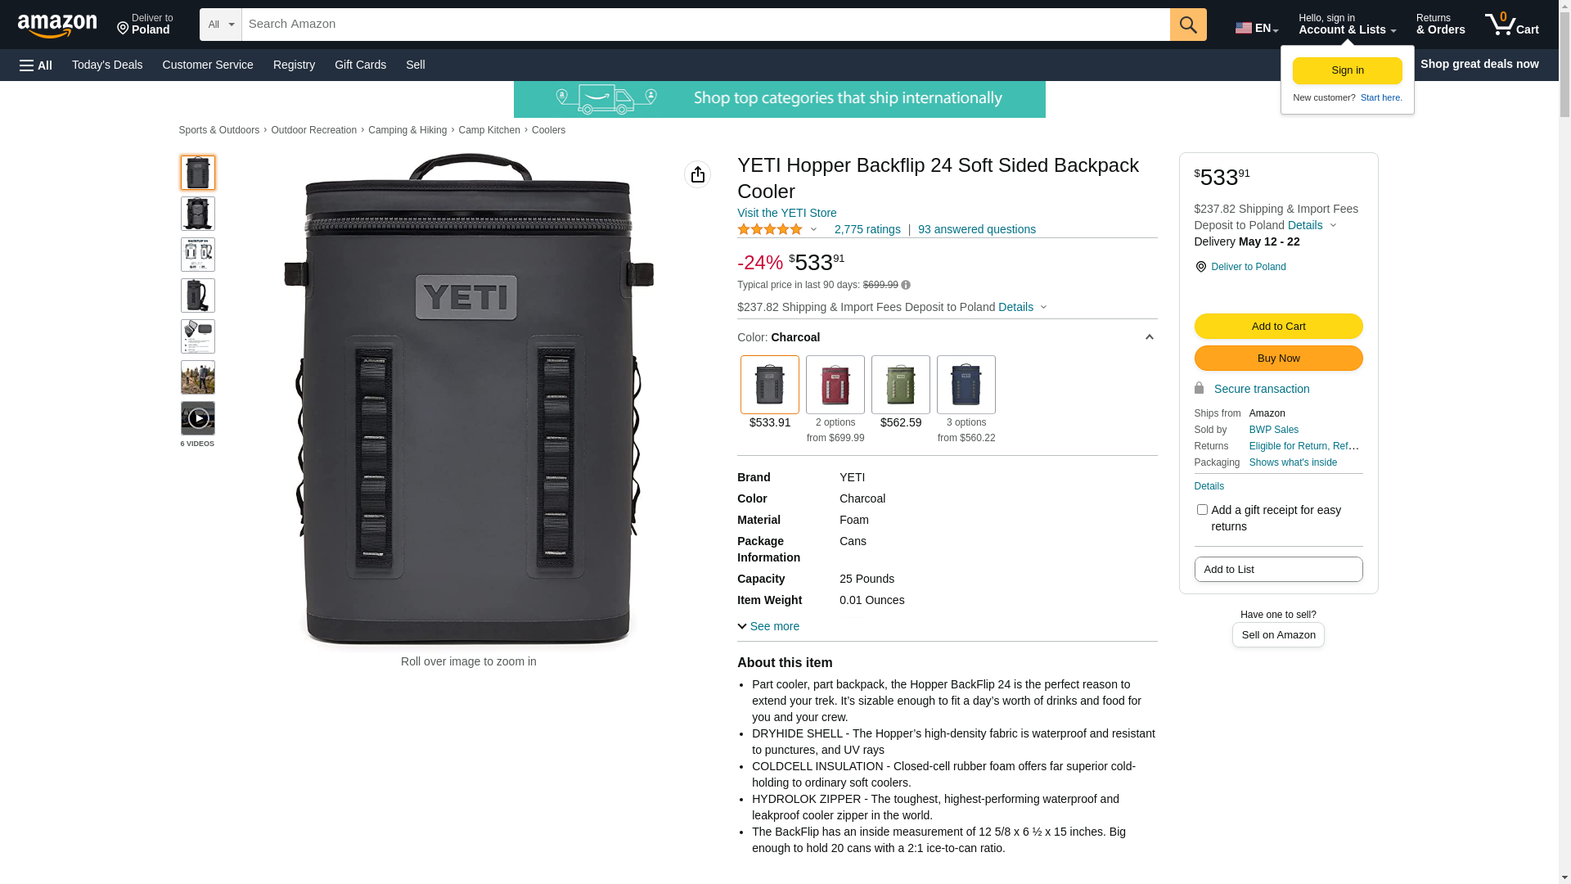This screenshot has width=1571, height=884.
Task: Click the search Amazon input field
Action: [706, 25]
